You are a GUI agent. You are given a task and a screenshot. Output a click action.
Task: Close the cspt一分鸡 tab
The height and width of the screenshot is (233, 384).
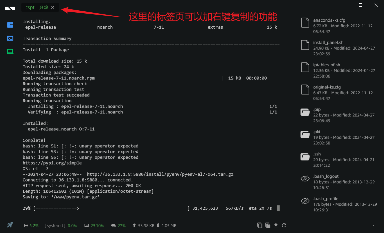coord(53,8)
